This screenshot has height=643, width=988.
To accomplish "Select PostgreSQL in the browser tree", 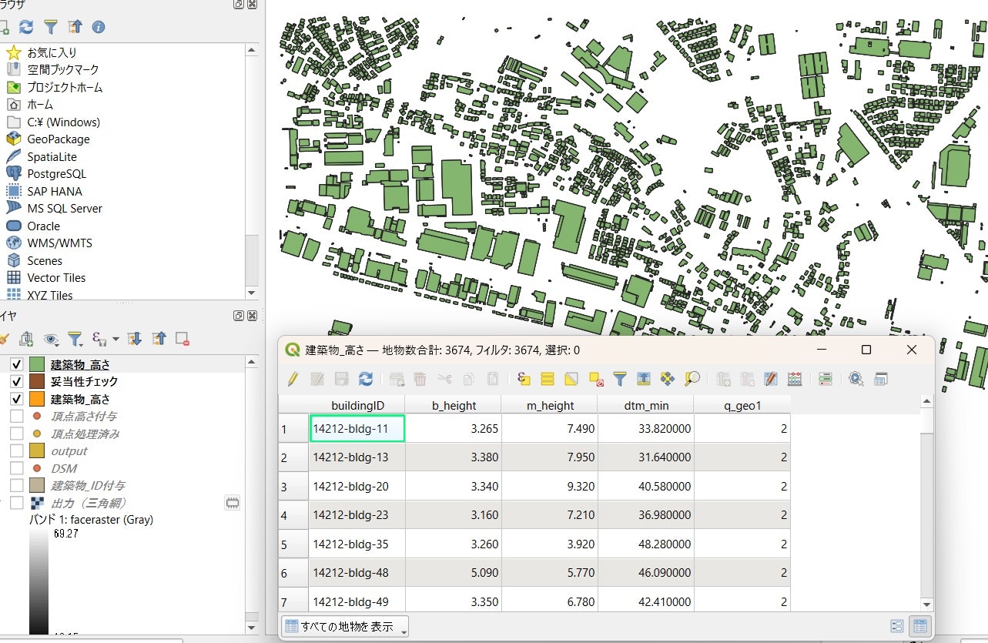I will [56, 174].
